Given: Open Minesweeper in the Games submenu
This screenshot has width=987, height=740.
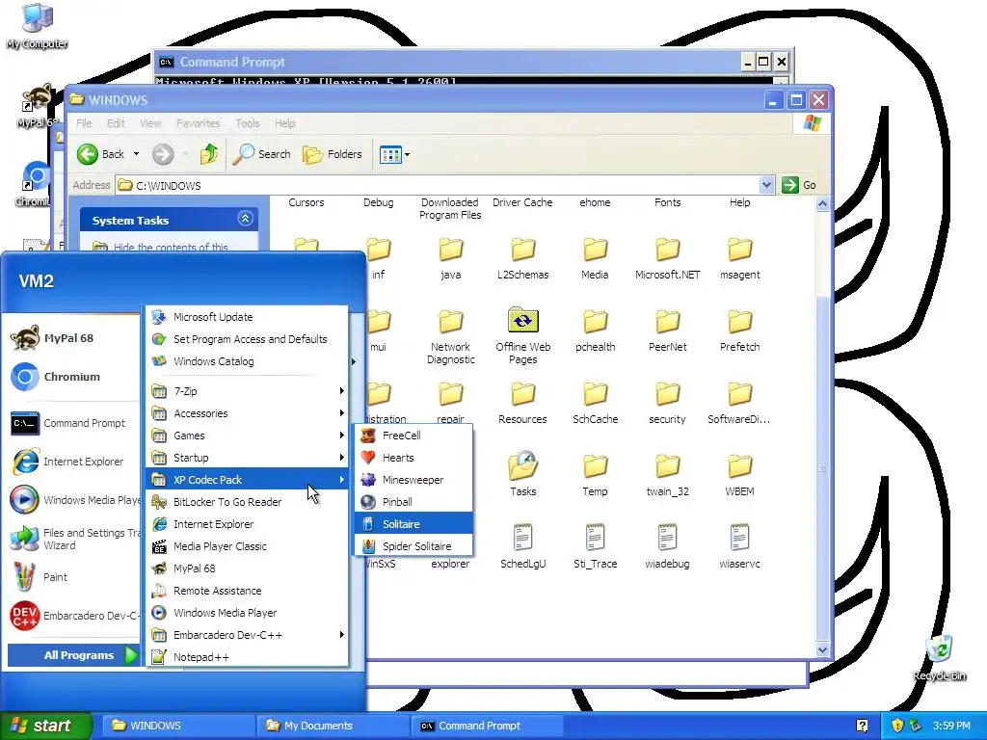Looking at the screenshot, I should [x=413, y=480].
